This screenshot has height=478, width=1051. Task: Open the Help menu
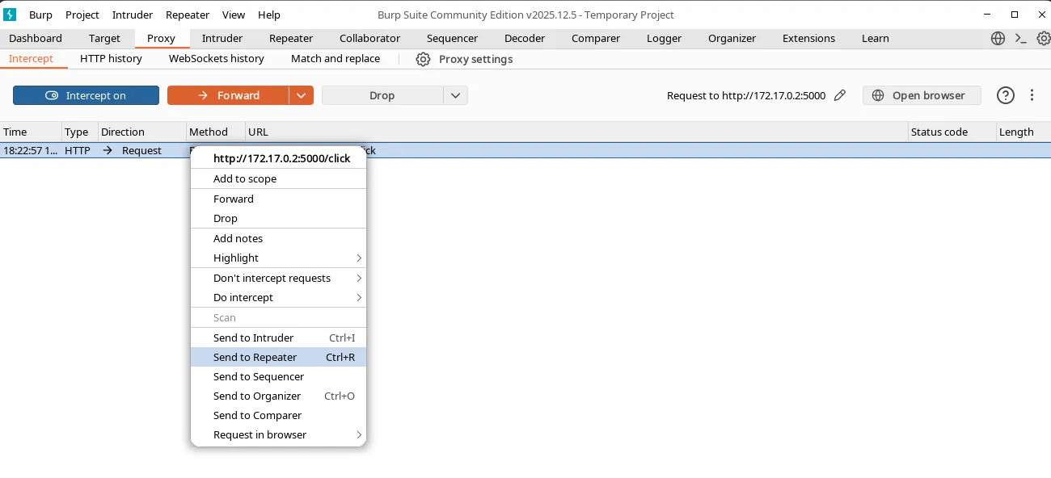coord(269,15)
